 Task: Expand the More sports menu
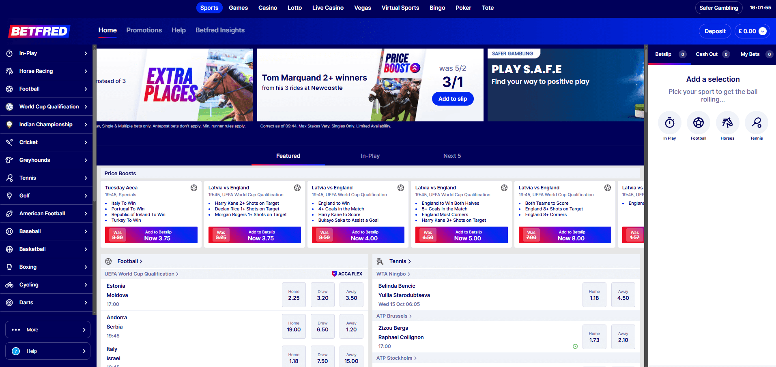(48, 330)
